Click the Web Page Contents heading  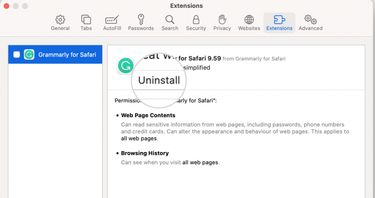(x=148, y=115)
